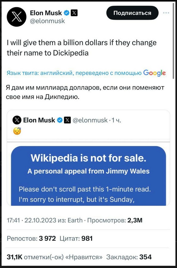Viewport: 177px width, 268px height.
Task: Click the 17:41 · 22.10.2023 timestamp
Action: [32, 220]
